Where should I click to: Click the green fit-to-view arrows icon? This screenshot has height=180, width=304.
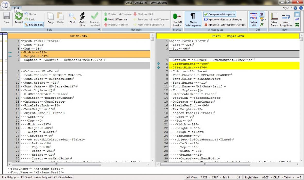pos(297,24)
